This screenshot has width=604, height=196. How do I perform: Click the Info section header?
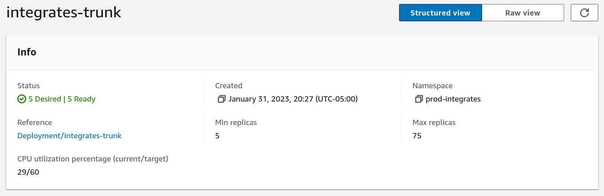[27, 52]
